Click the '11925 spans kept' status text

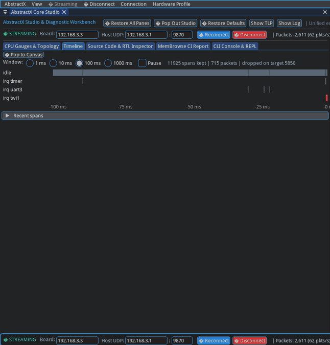[187, 63]
